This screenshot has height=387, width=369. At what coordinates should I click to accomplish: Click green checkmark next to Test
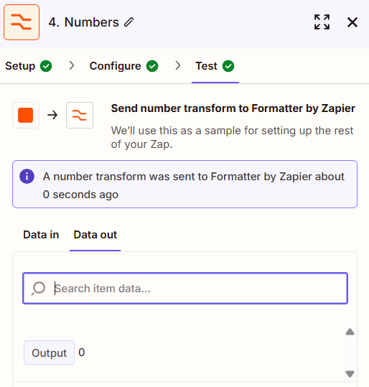click(228, 66)
